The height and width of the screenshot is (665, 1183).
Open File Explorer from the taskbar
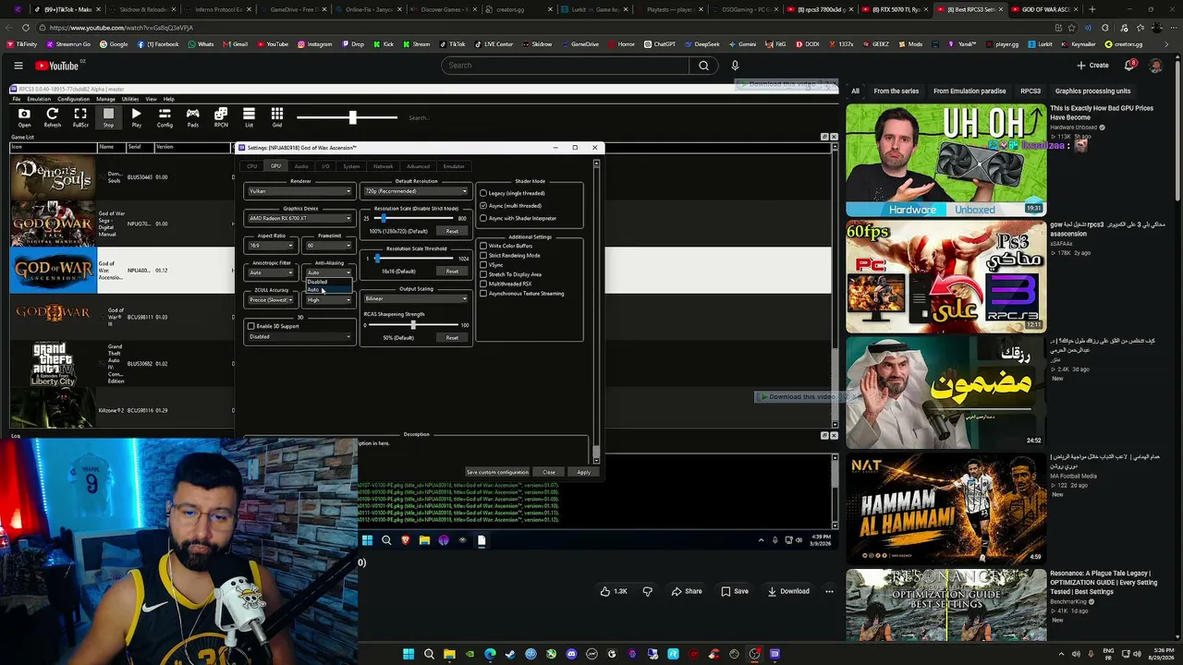[449, 654]
